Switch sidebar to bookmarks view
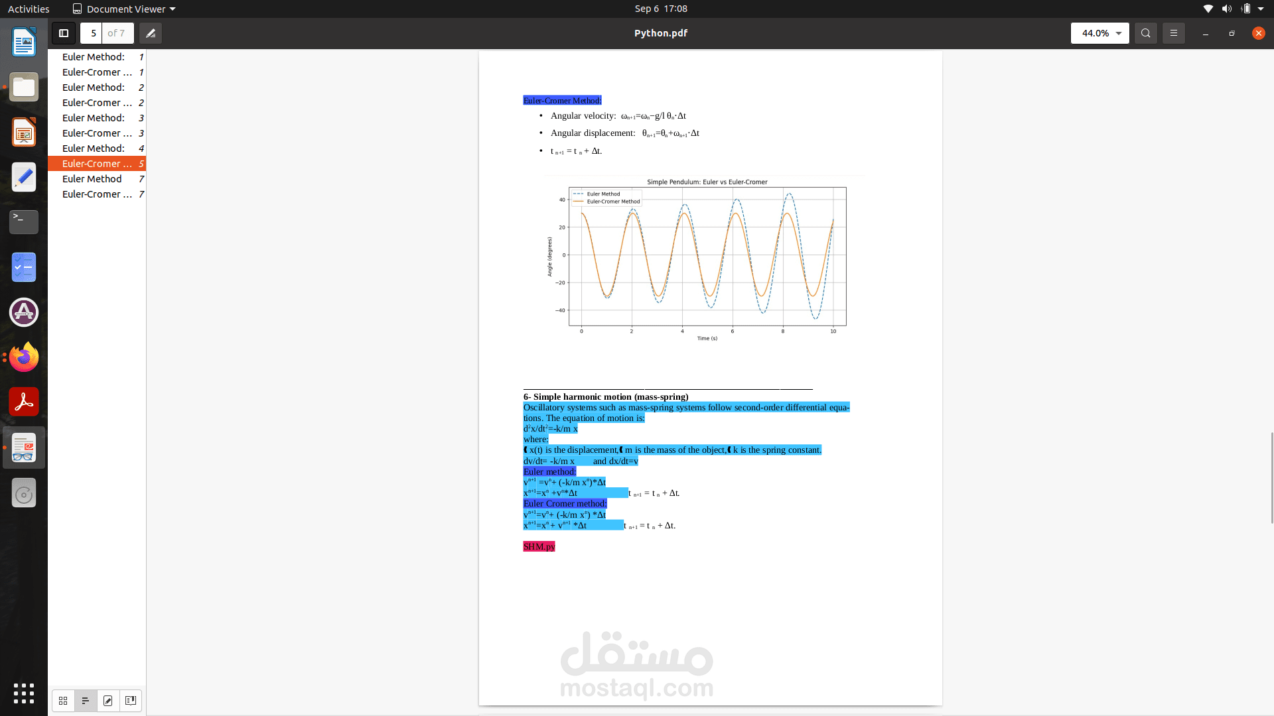The image size is (1274, 716). 131,700
